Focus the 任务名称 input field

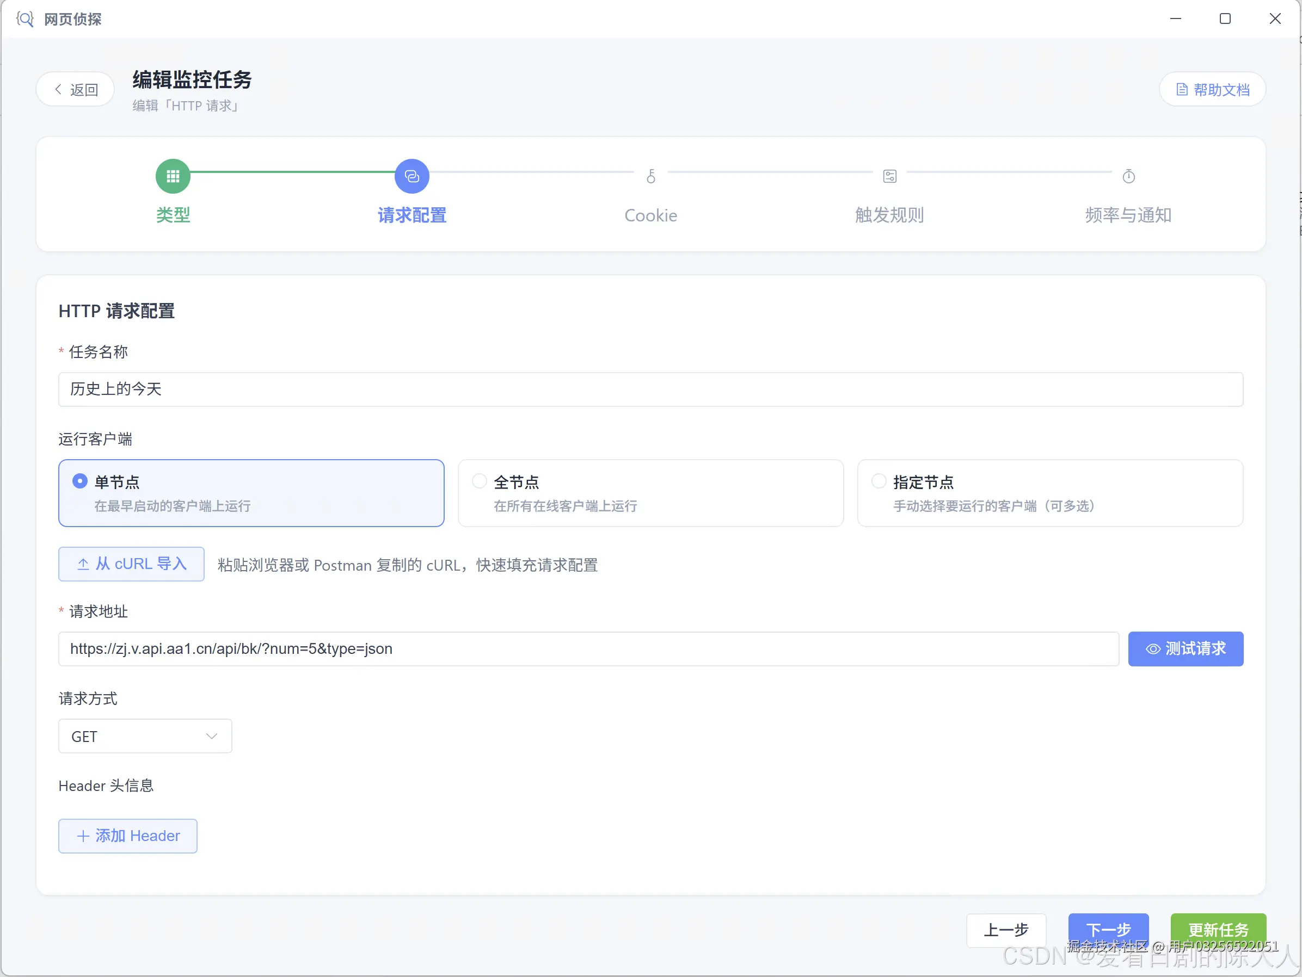coord(650,389)
